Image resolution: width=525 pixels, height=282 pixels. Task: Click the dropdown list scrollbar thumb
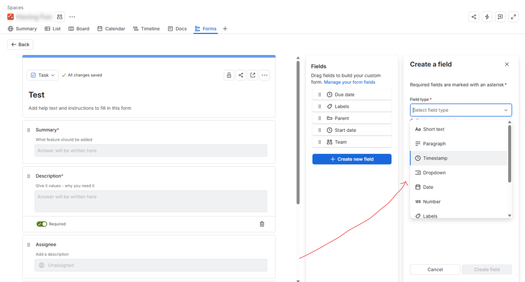tap(510, 154)
